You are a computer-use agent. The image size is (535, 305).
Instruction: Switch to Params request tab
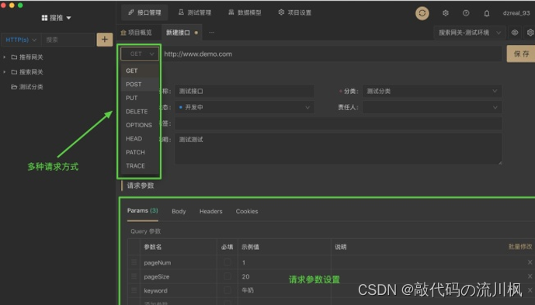click(x=143, y=211)
